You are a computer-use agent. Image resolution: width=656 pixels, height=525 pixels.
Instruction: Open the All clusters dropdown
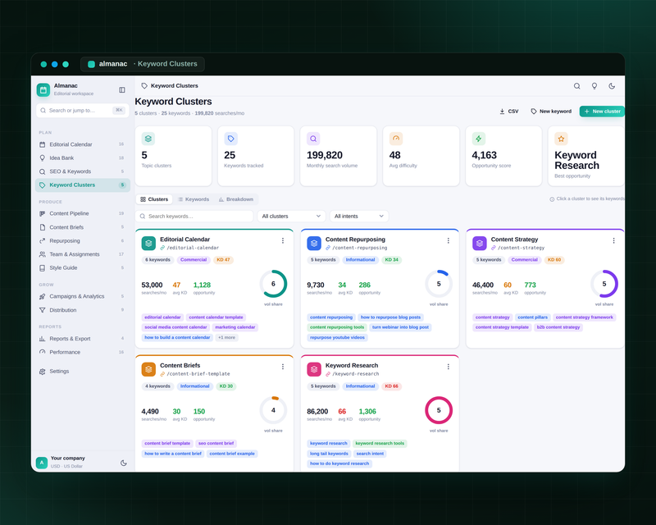pyautogui.click(x=292, y=216)
